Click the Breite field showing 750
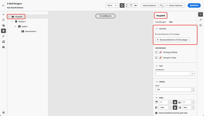Image resolution: width=204 pixels, height=116 pixels. [173, 90]
